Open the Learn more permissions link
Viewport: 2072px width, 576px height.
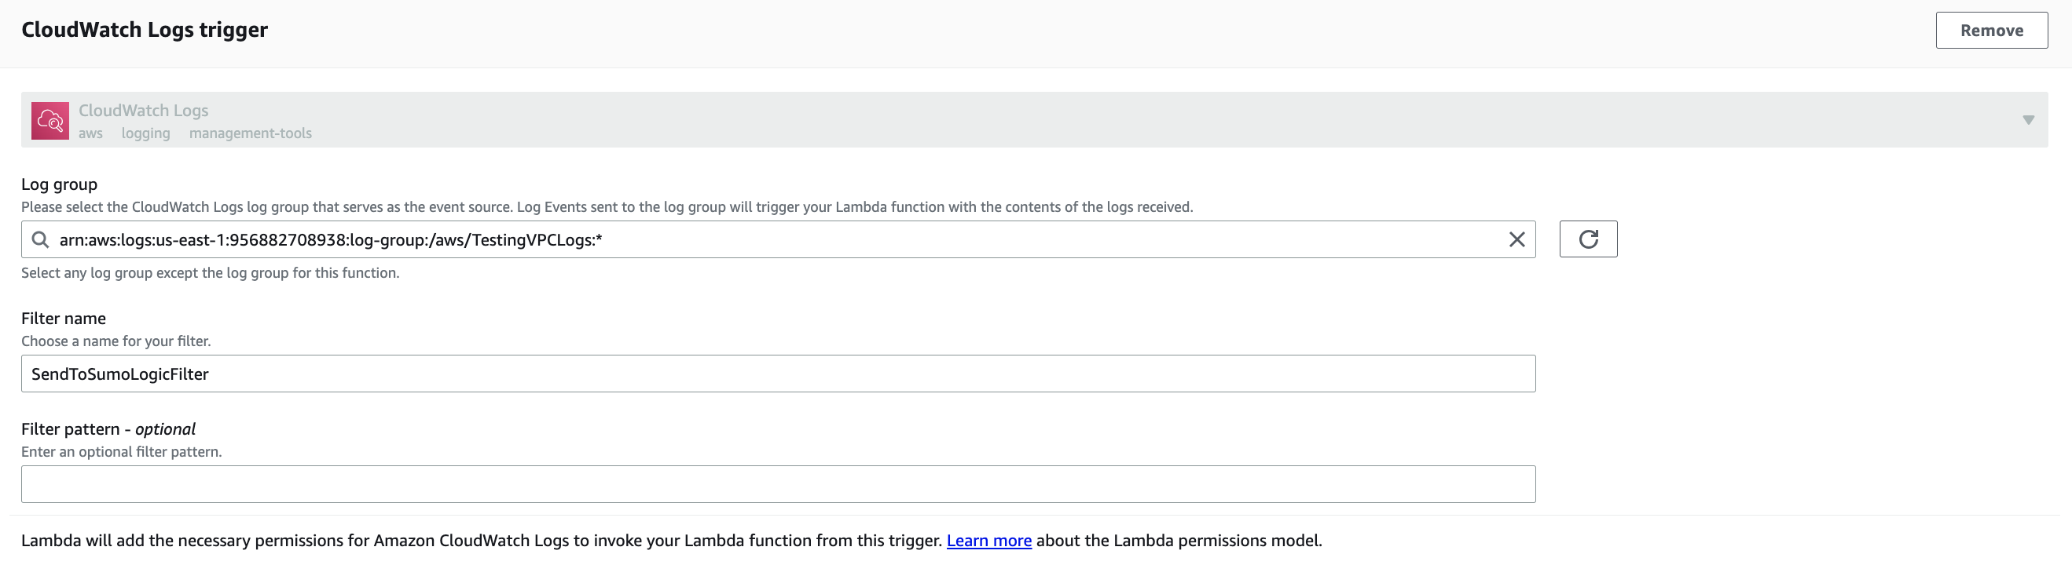point(988,541)
